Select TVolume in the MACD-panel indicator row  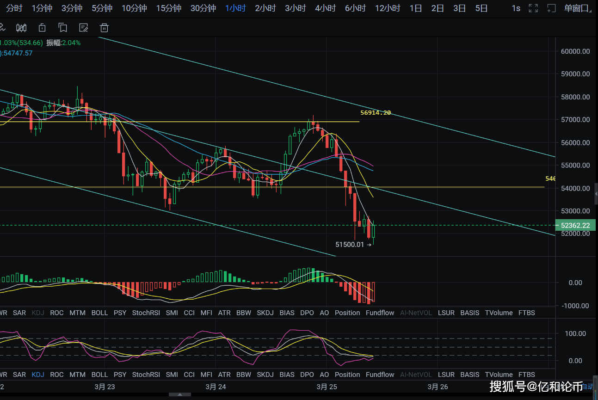pyautogui.click(x=499, y=313)
